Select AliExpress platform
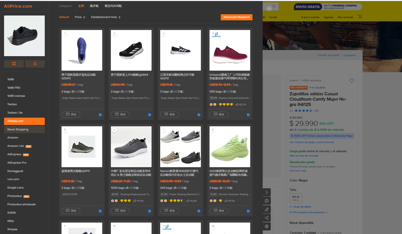402x234 pixels. point(24,154)
